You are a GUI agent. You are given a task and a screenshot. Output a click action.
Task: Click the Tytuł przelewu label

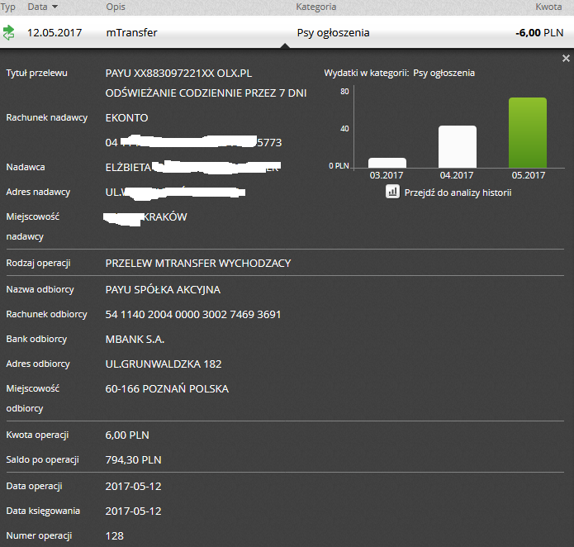[36, 73]
